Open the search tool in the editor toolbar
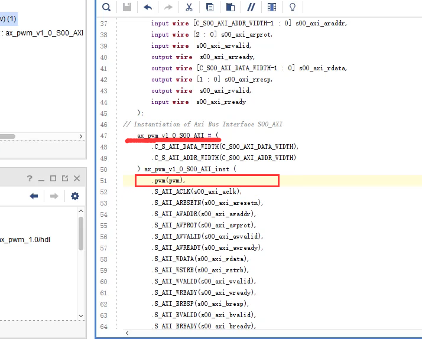422x339 pixels. (x=106, y=7)
